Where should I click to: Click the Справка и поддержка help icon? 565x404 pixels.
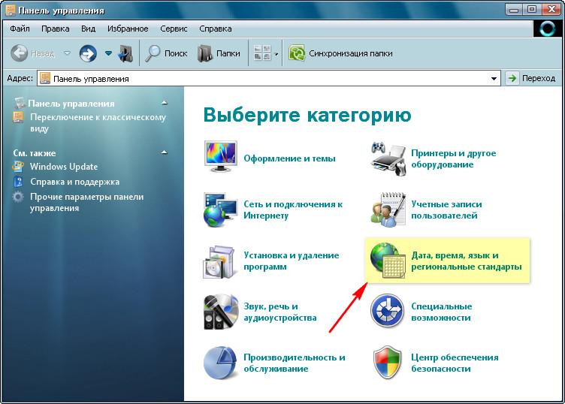click(x=18, y=182)
